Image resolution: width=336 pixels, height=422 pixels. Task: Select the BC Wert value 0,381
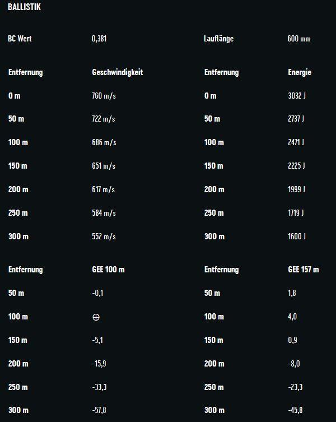(100, 39)
